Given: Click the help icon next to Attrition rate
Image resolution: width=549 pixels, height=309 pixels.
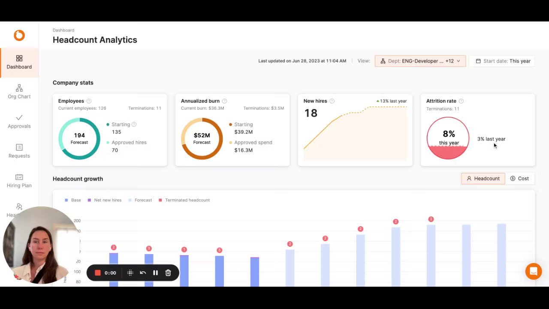Looking at the screenshot, I should point(461,101).
